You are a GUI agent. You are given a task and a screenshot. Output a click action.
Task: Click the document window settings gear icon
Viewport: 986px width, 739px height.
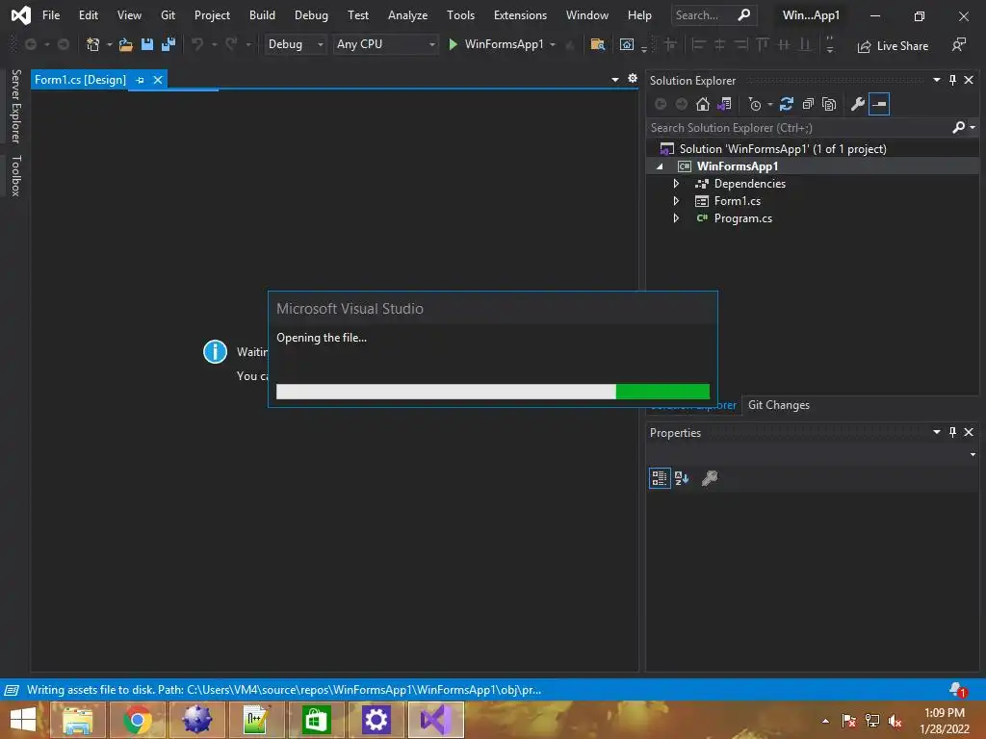(633, 78)
